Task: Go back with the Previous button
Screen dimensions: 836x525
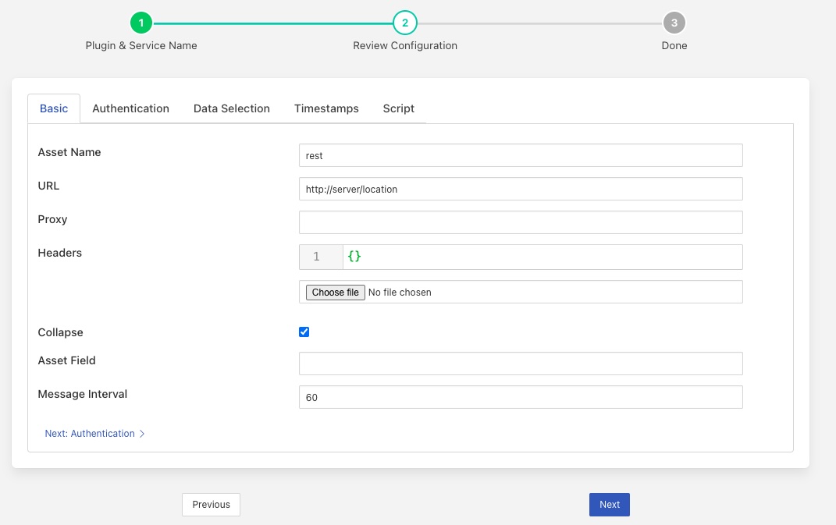Action: point(211,505)
